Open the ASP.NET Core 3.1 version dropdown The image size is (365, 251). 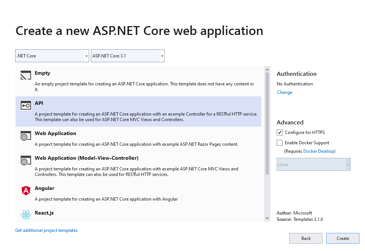(127, 56)
